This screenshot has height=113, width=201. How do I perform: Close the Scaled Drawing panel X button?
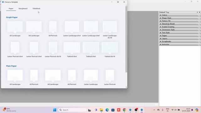199,27
